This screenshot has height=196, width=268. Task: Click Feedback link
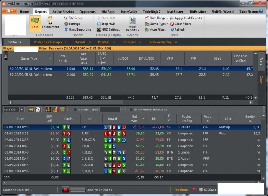pyautogui.click(x=181, y=190)
